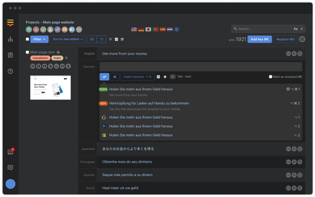Toggle the hidden eye-slash icon for key
This screenshot has width=315, height=197.
(62, 66)
